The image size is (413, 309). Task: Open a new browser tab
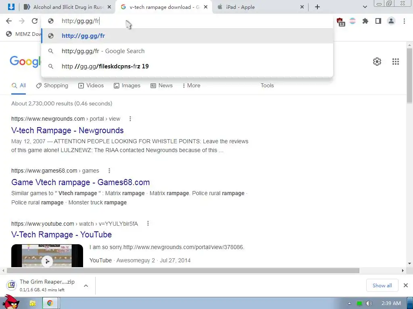(317, 7)
